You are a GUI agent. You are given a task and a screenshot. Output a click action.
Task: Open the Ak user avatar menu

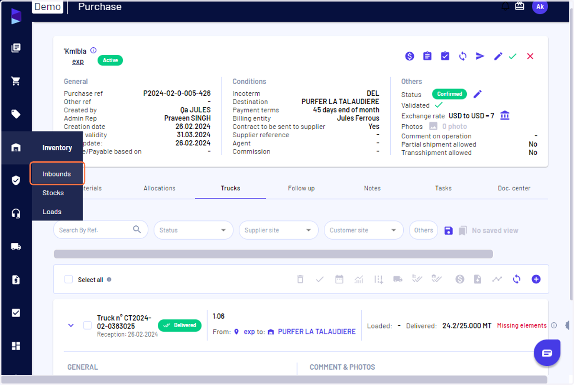click(x=540, y=7)
